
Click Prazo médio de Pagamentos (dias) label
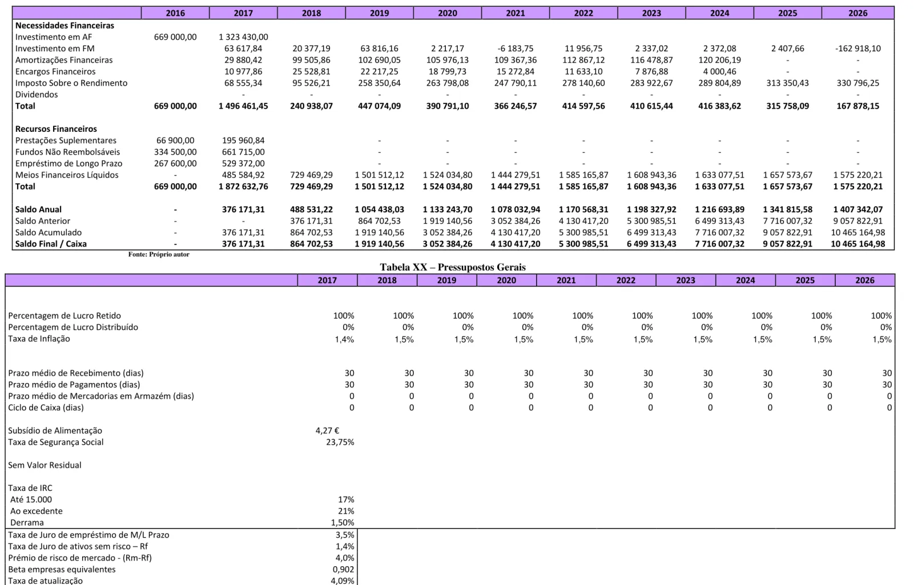pos(74,385)
